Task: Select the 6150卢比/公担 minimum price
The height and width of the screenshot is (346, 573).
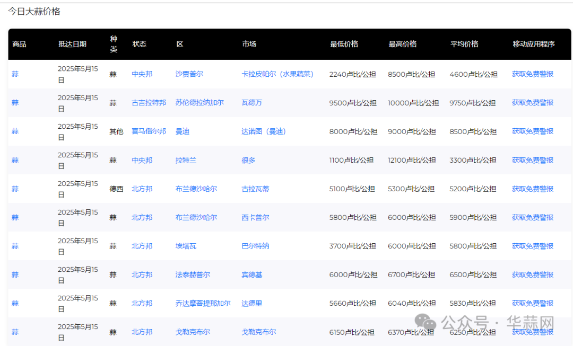Action: pos(352,332)
